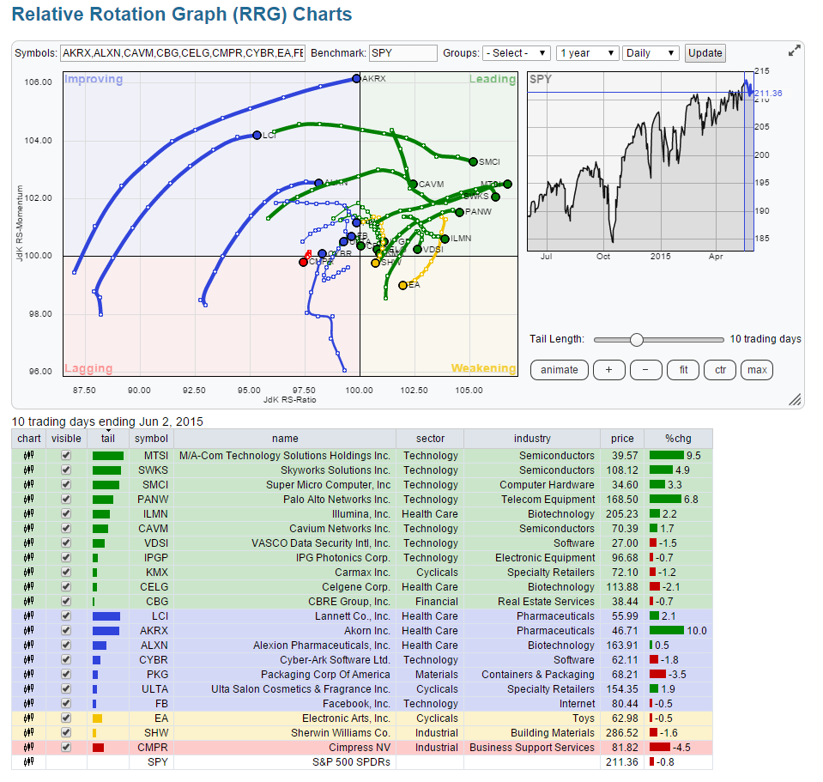Open the chart icon for CMPR row
The width and height of the screenshot is (823, 782).
pos(29,748)
